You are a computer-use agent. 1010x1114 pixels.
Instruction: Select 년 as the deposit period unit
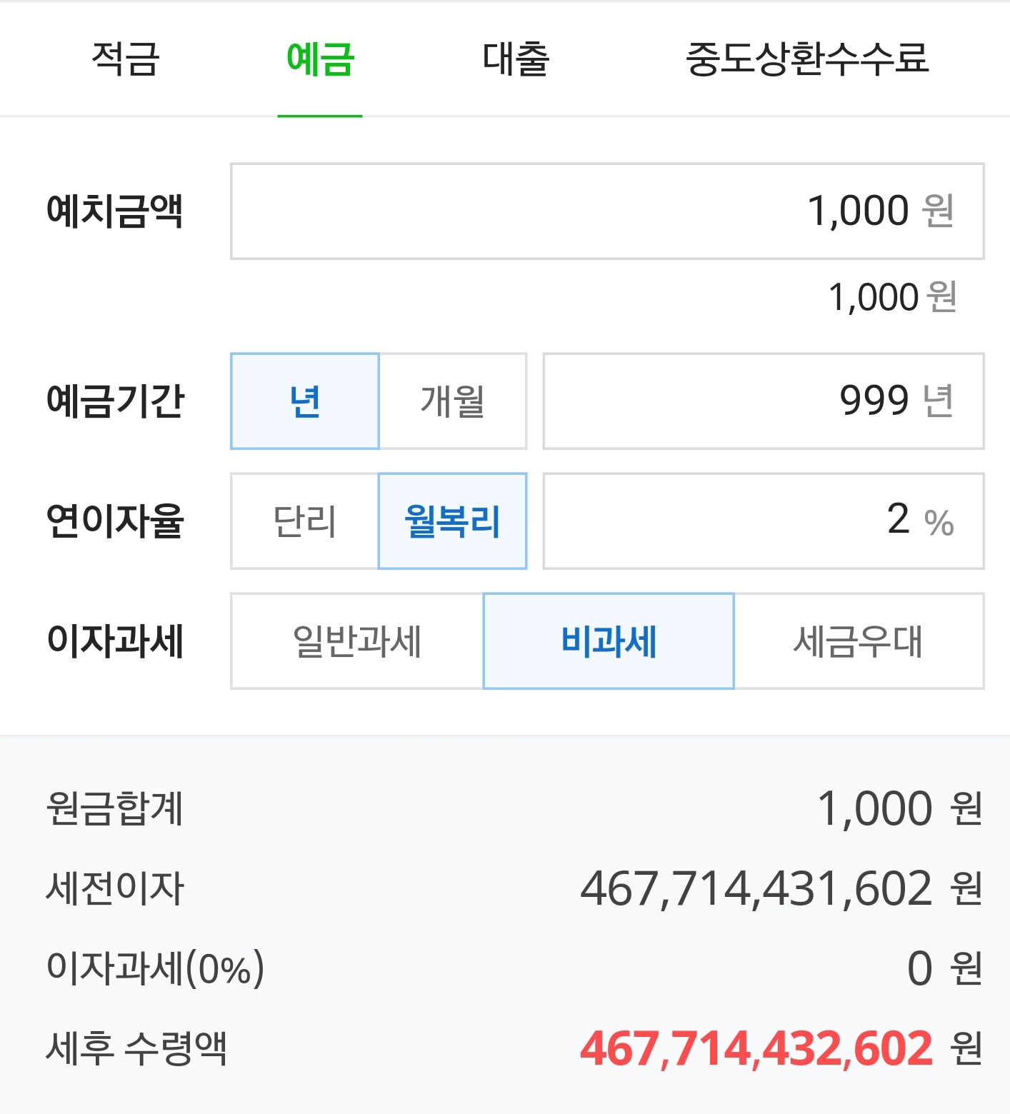point(305,401)
